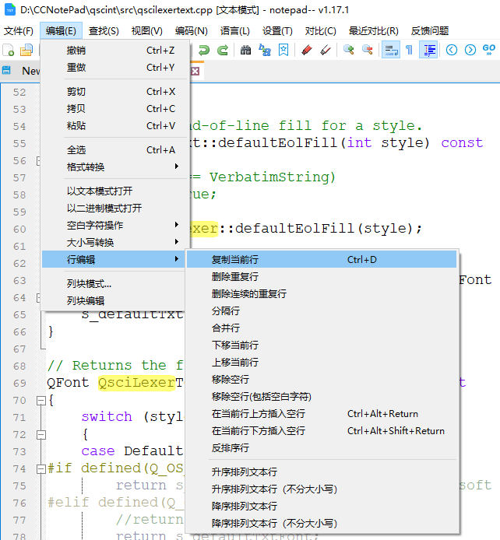Screen dimensions: 500x540
Task: Toggle indent guide toolbar button
Action: tap(428, 50)
